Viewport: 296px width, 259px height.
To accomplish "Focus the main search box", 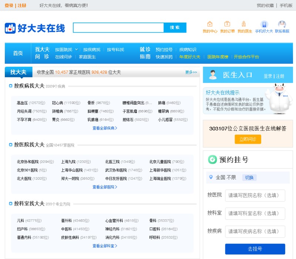I will [118, 27].
